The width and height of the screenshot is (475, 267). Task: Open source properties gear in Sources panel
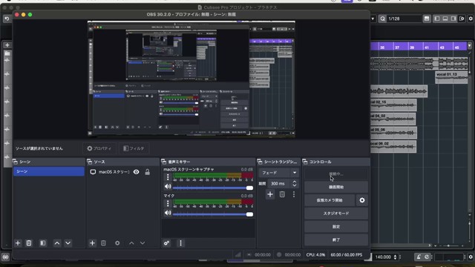(x=117, y=243)
